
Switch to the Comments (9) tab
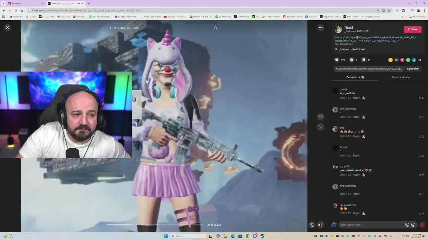pyautogui.click(x=355, y=77)
